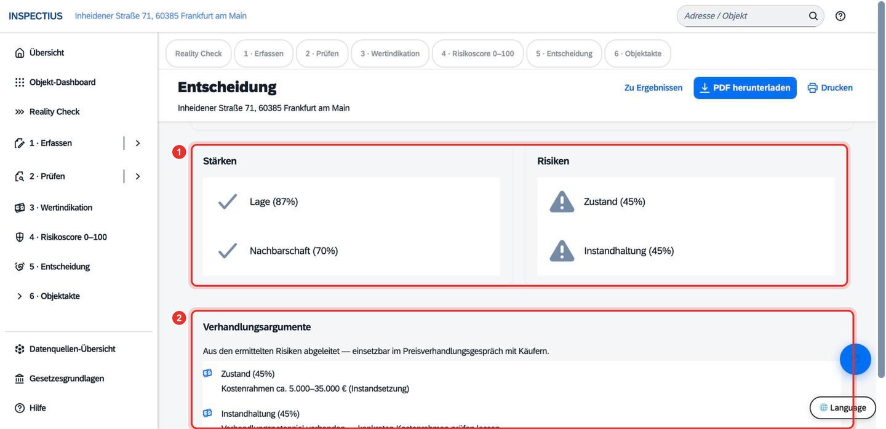Click the Lage (87%) strength text
Image resolution: width=886 pixels, height=429 pixels.
tap(274, 202)
